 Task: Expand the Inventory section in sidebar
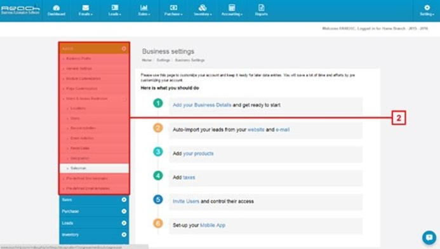tap(94, 234)
